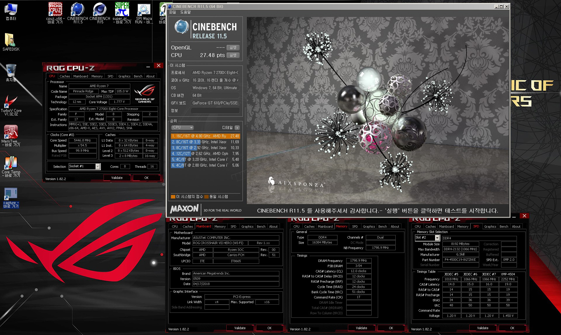This screenshot has width=561, height=335.
Task: Click Validate in the SPD window
Action: pos(483,328)
